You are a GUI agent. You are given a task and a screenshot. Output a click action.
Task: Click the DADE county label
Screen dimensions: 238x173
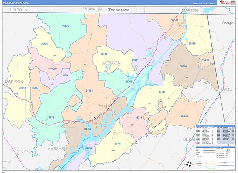(x=226, y=89)
